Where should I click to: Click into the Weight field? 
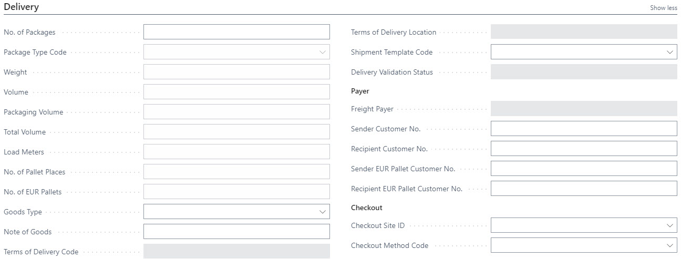[x=236, y=72]
